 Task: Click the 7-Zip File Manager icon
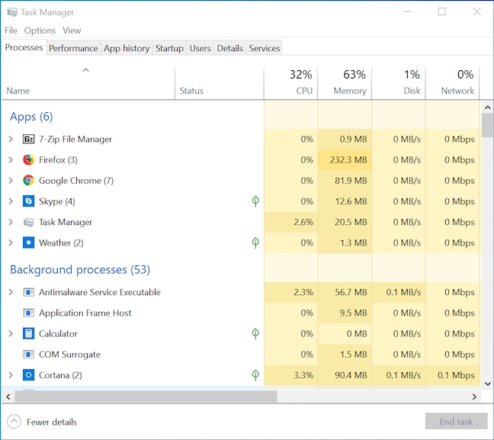(28, 139)
